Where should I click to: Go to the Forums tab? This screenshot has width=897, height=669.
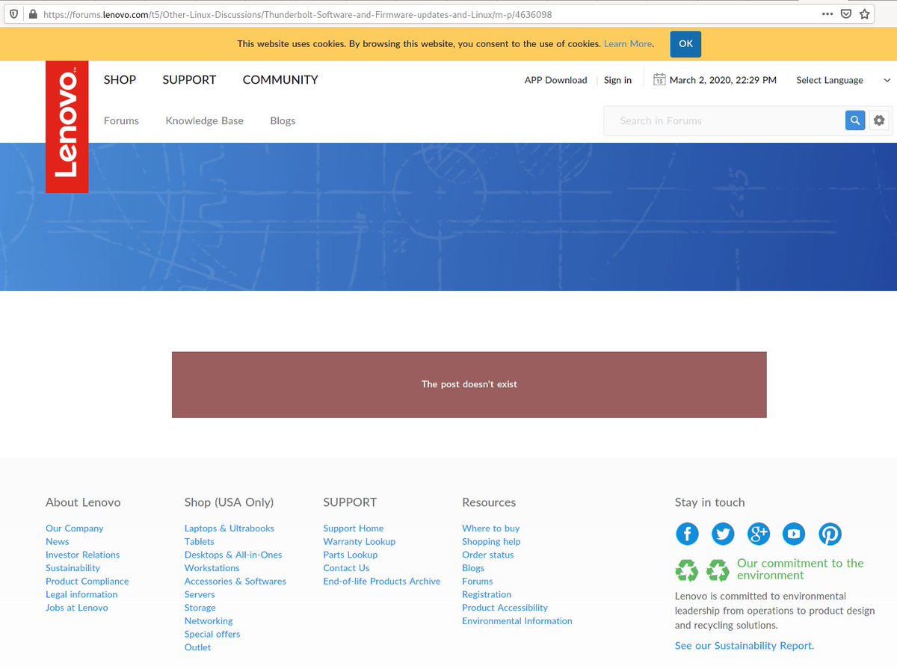121,120
